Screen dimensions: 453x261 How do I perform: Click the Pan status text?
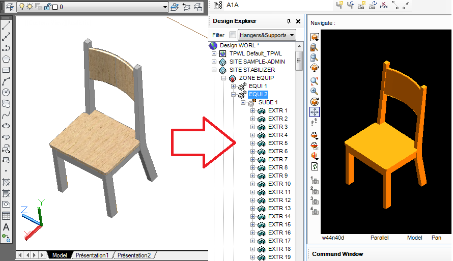pyautogui.click(x=436, y=238)
